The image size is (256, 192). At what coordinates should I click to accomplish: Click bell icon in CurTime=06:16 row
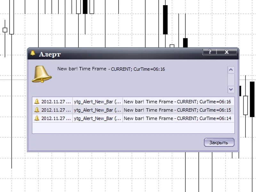[37, 101]
